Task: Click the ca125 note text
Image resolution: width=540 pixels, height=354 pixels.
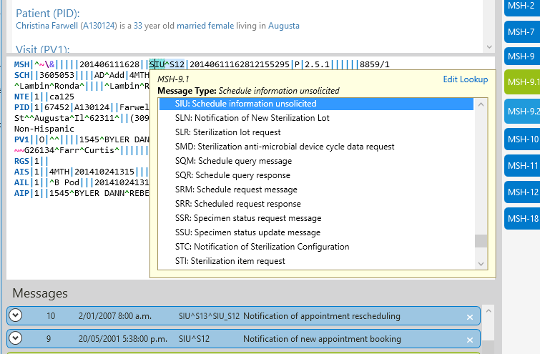Action: tap(62, 97)
